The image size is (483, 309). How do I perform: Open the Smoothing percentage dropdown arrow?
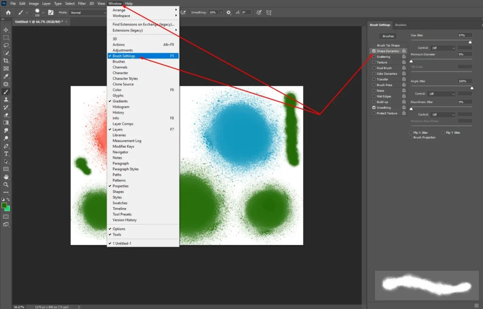[221, 13]
